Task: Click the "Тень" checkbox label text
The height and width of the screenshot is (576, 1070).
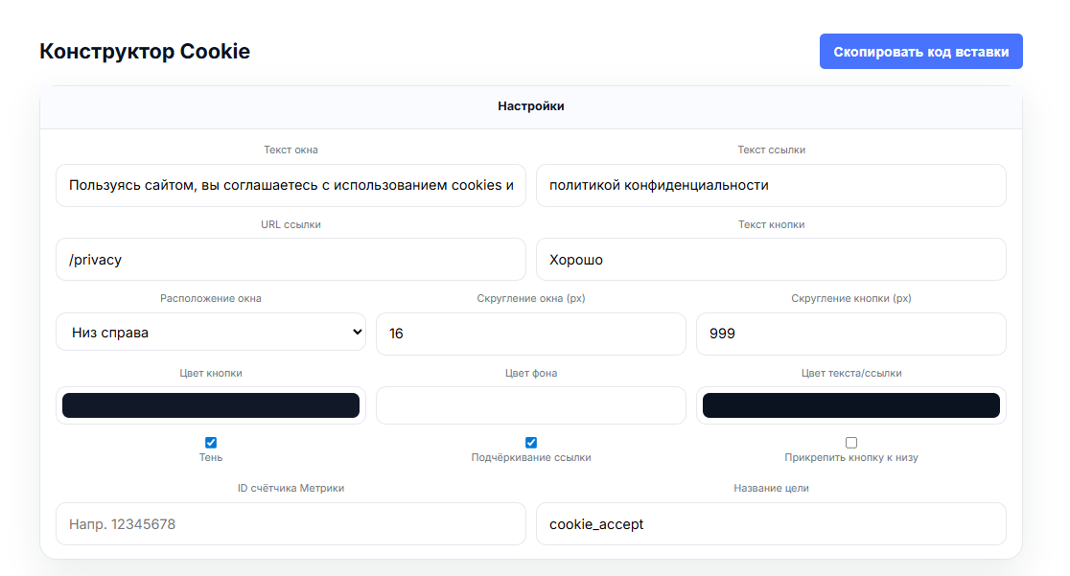Action: 211,458
